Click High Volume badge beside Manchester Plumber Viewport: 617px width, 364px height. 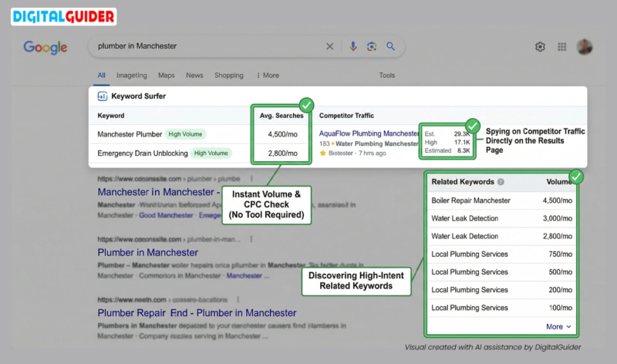(x=185, y=134)
